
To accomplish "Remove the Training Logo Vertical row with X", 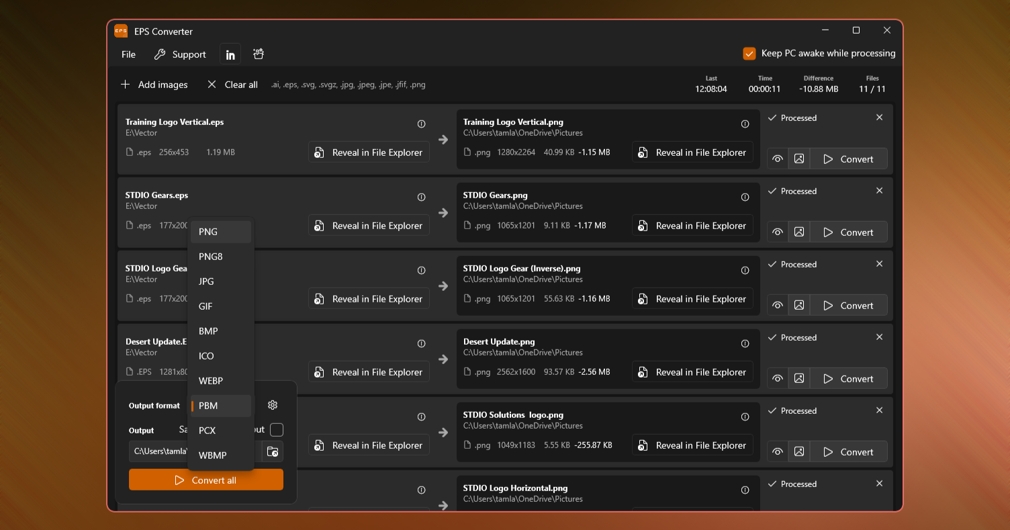I will click(x=880, y=118).
